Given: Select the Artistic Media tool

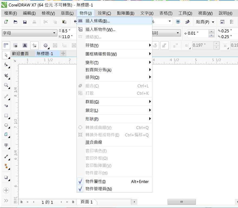Looking at the screenshot, I should click(6, 106).
